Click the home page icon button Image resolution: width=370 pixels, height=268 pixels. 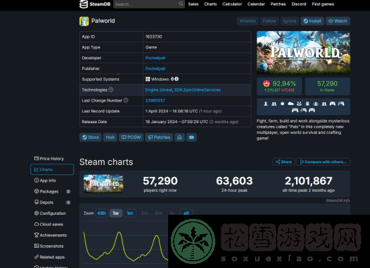180,137
